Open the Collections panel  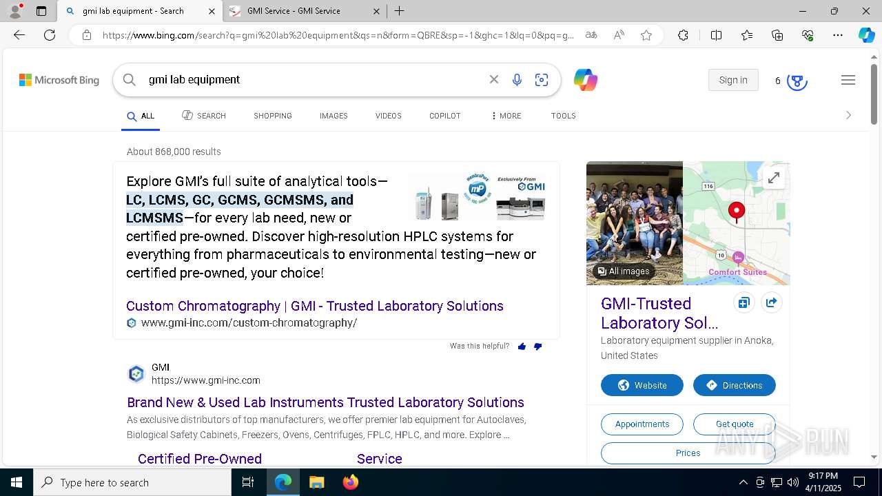[x=777, y=35]
